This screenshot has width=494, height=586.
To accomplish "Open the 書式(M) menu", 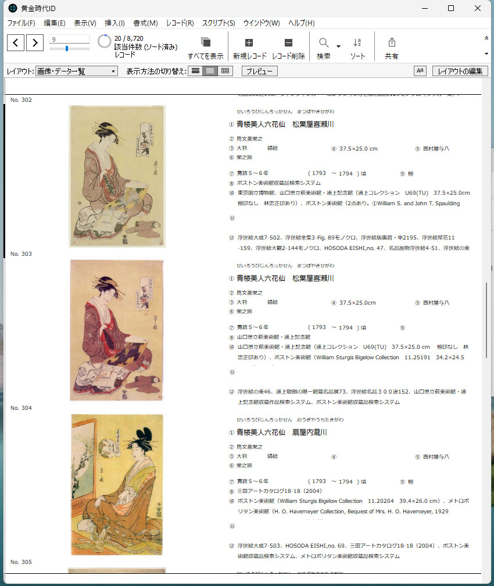I will coord(146,23).
